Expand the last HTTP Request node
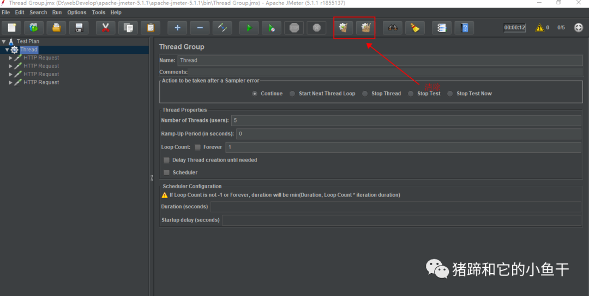 (x=10, y=82)
